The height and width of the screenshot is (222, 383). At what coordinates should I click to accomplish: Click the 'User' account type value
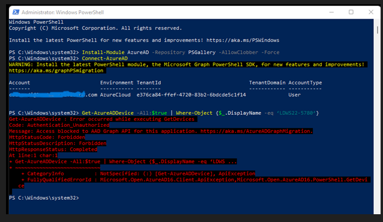tap(294, 95)
